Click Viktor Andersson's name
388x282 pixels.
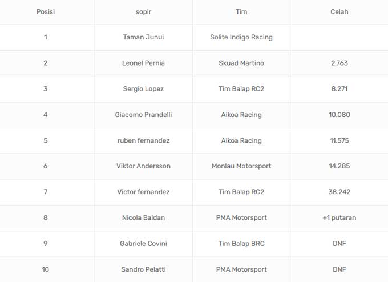coord(143,166)
